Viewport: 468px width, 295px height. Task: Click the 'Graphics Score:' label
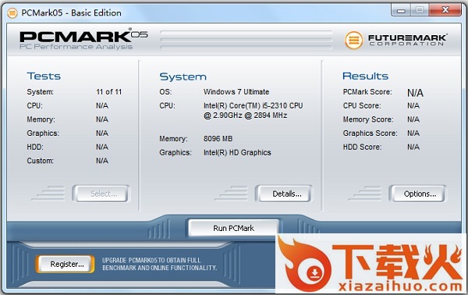tap(370, 133)
